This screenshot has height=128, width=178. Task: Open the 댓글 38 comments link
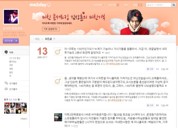tap(165, 69)
